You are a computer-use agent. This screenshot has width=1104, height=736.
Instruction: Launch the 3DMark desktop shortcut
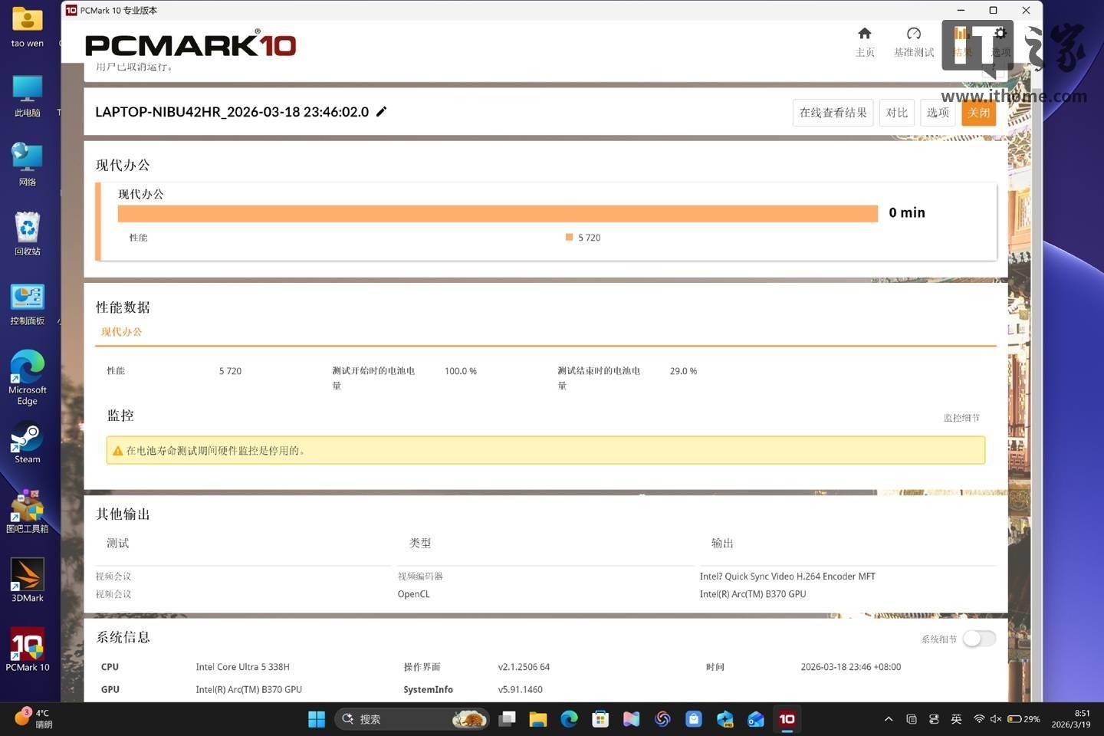28,580
